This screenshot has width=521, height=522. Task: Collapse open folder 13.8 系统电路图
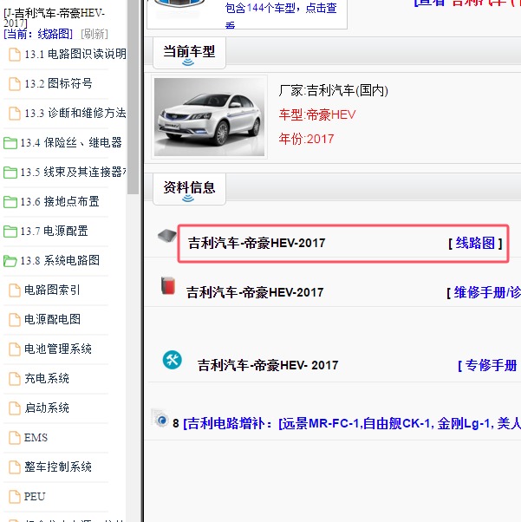point(10,261)
